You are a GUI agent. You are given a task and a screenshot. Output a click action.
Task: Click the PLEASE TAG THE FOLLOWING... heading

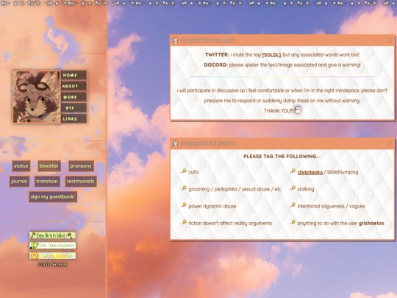click(x=282, y=156)
